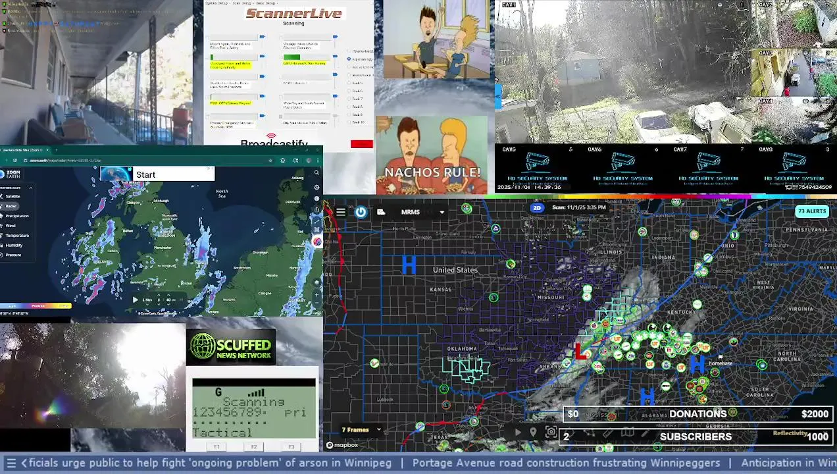
Task: Click the info icon in Zoom Earth
Action: 317,198
